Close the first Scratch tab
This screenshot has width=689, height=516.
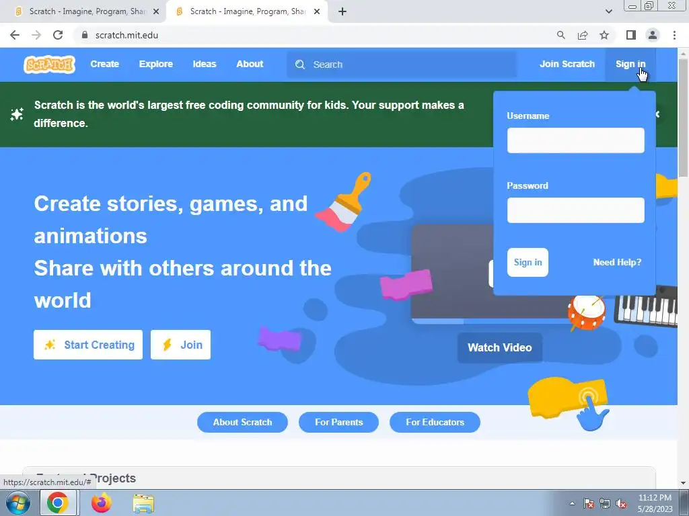pos(156,11)
